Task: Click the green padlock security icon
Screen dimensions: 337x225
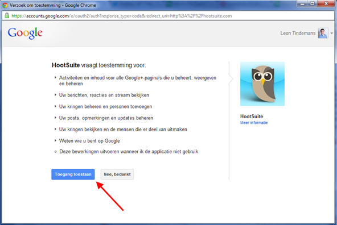Action: 7,15
